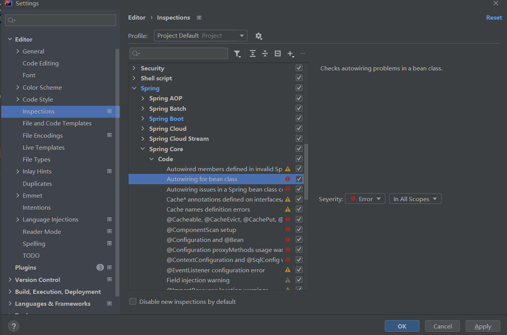Open the TODO settings page
The height and width of the screenshot is (335, 507).
click(x=31, y=255)
